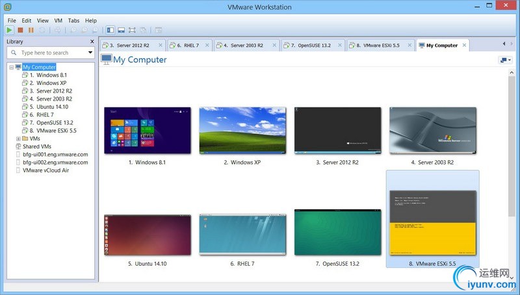Screen dimensions: 520x295
Task: Click the revert snapshot clock icon
Action: (x=84, y=30)
